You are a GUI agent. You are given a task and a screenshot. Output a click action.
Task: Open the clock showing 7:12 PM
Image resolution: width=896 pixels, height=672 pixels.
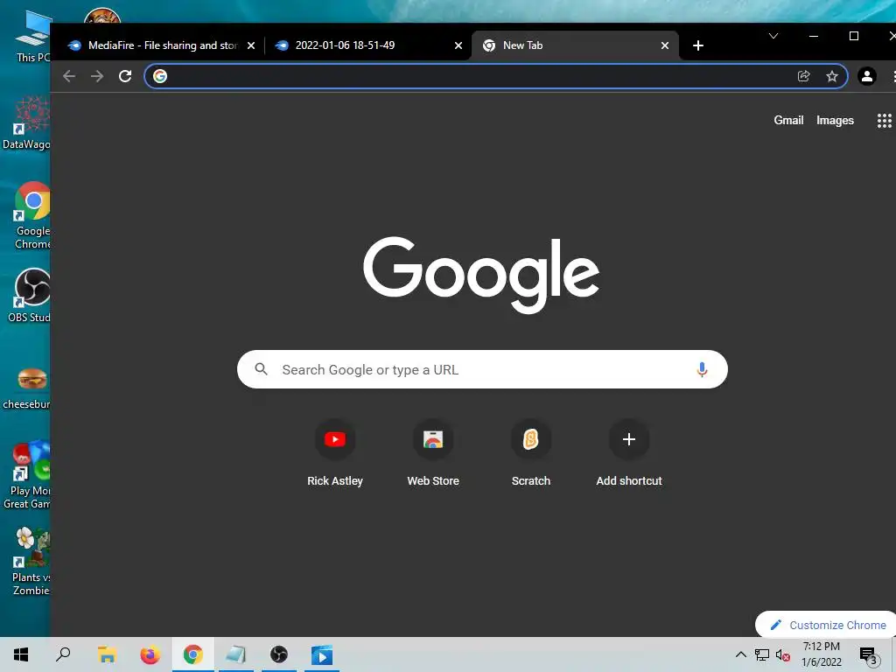(x=821, y=654)
